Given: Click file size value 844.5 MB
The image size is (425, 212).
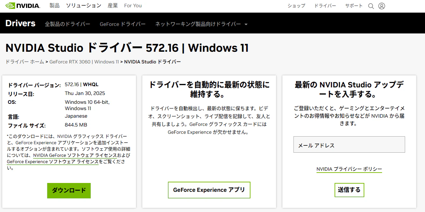Looking at the screenshot, I should (76, 125).
